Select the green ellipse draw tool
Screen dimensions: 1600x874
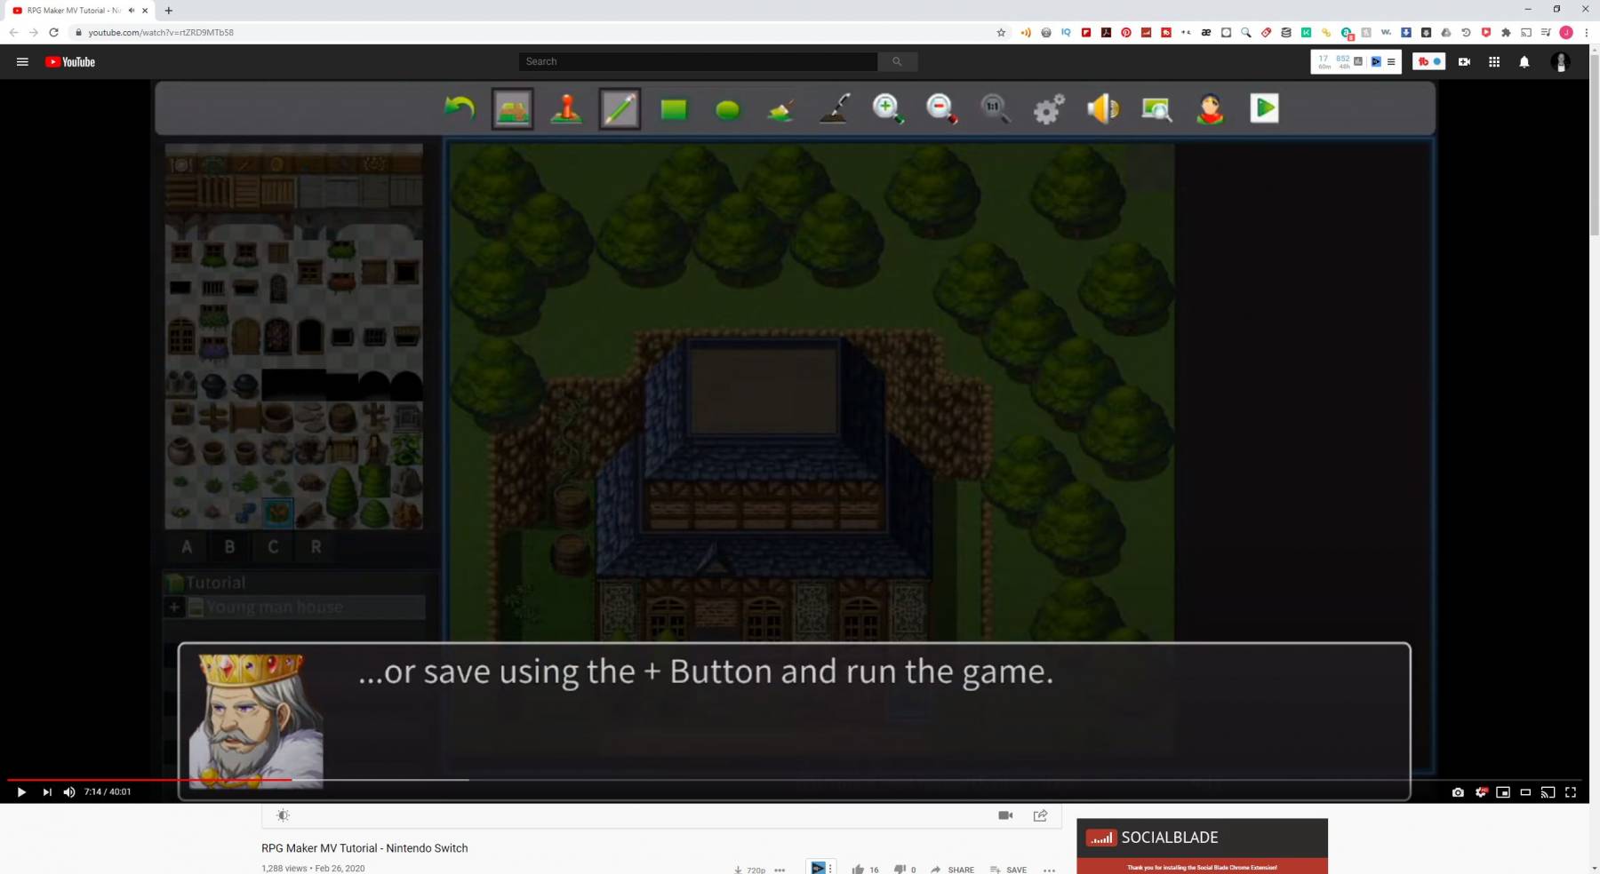point(728,110)
